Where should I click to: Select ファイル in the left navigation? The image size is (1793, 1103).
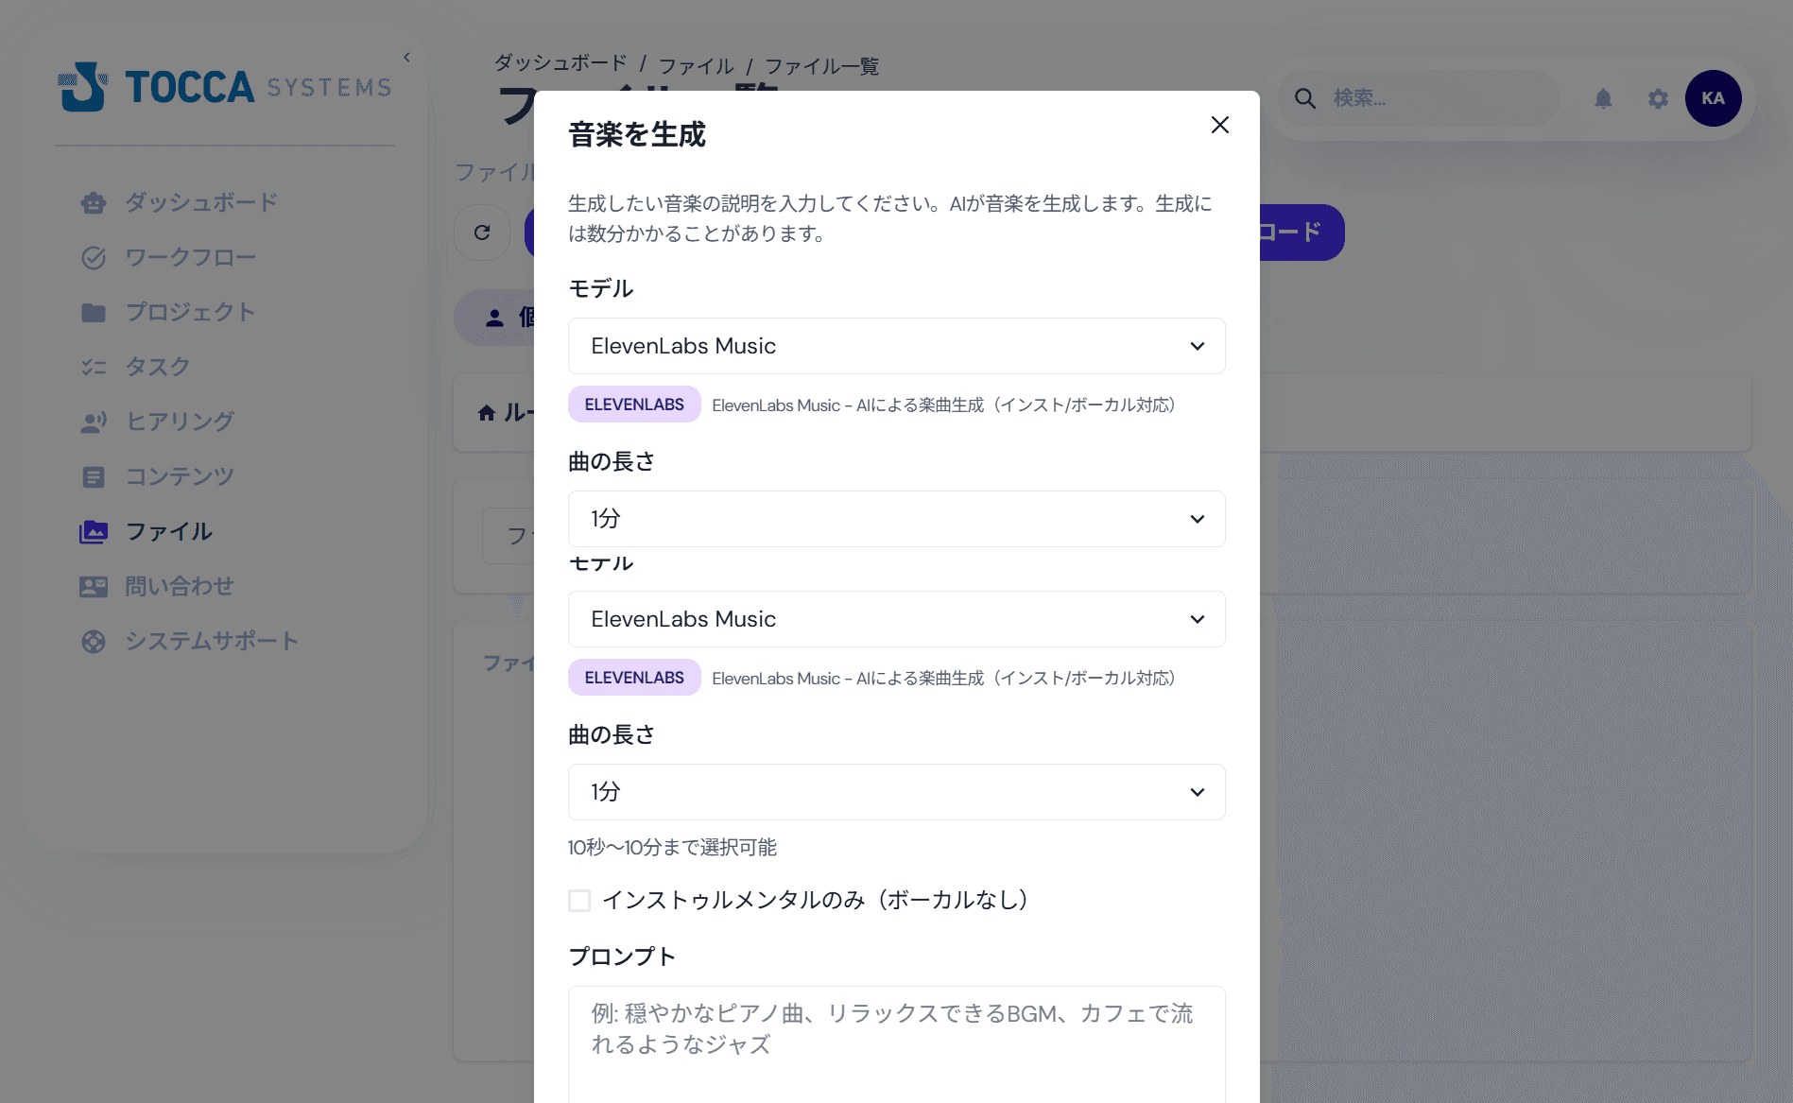point(169,531)
